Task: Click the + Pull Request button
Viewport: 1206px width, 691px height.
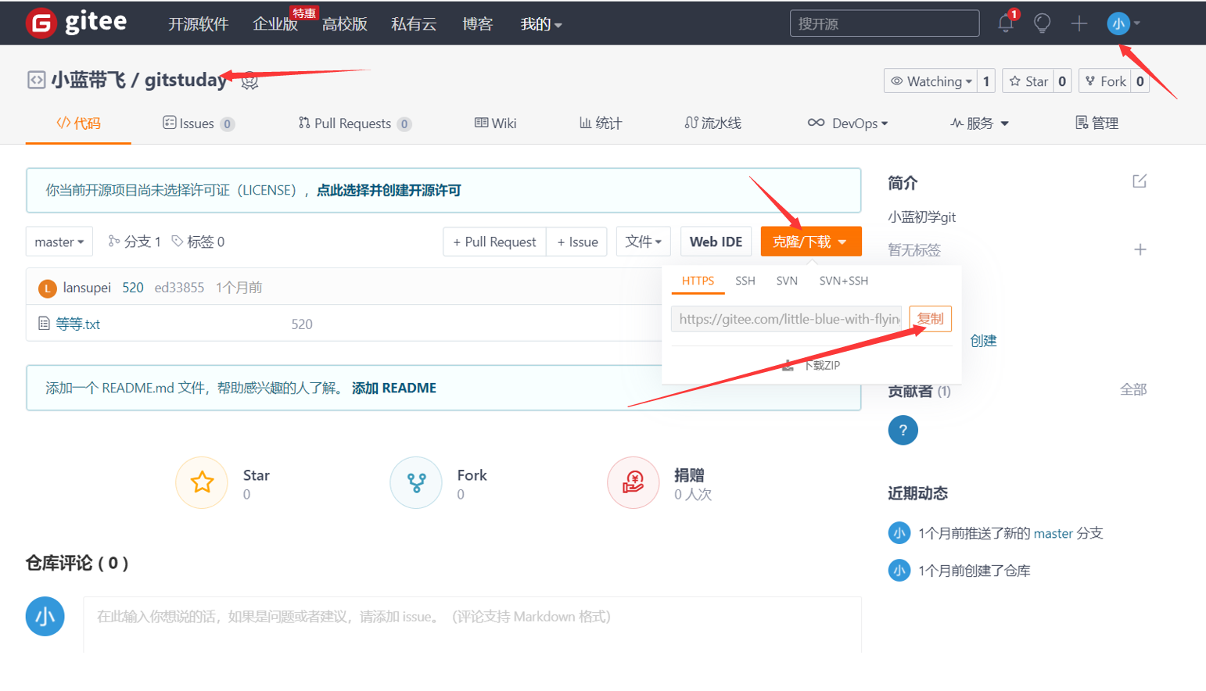Action: [494, 242]
